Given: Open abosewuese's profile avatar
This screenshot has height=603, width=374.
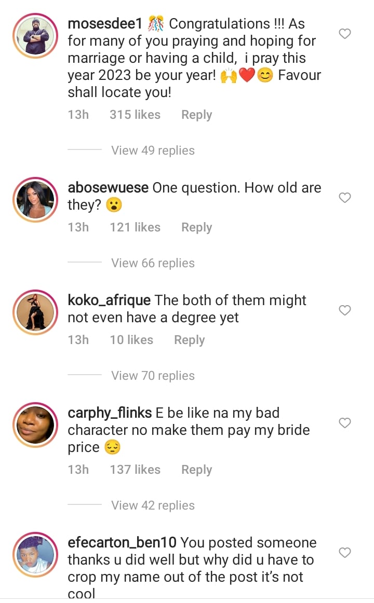Looking at the screenshot, I should 36,200.
